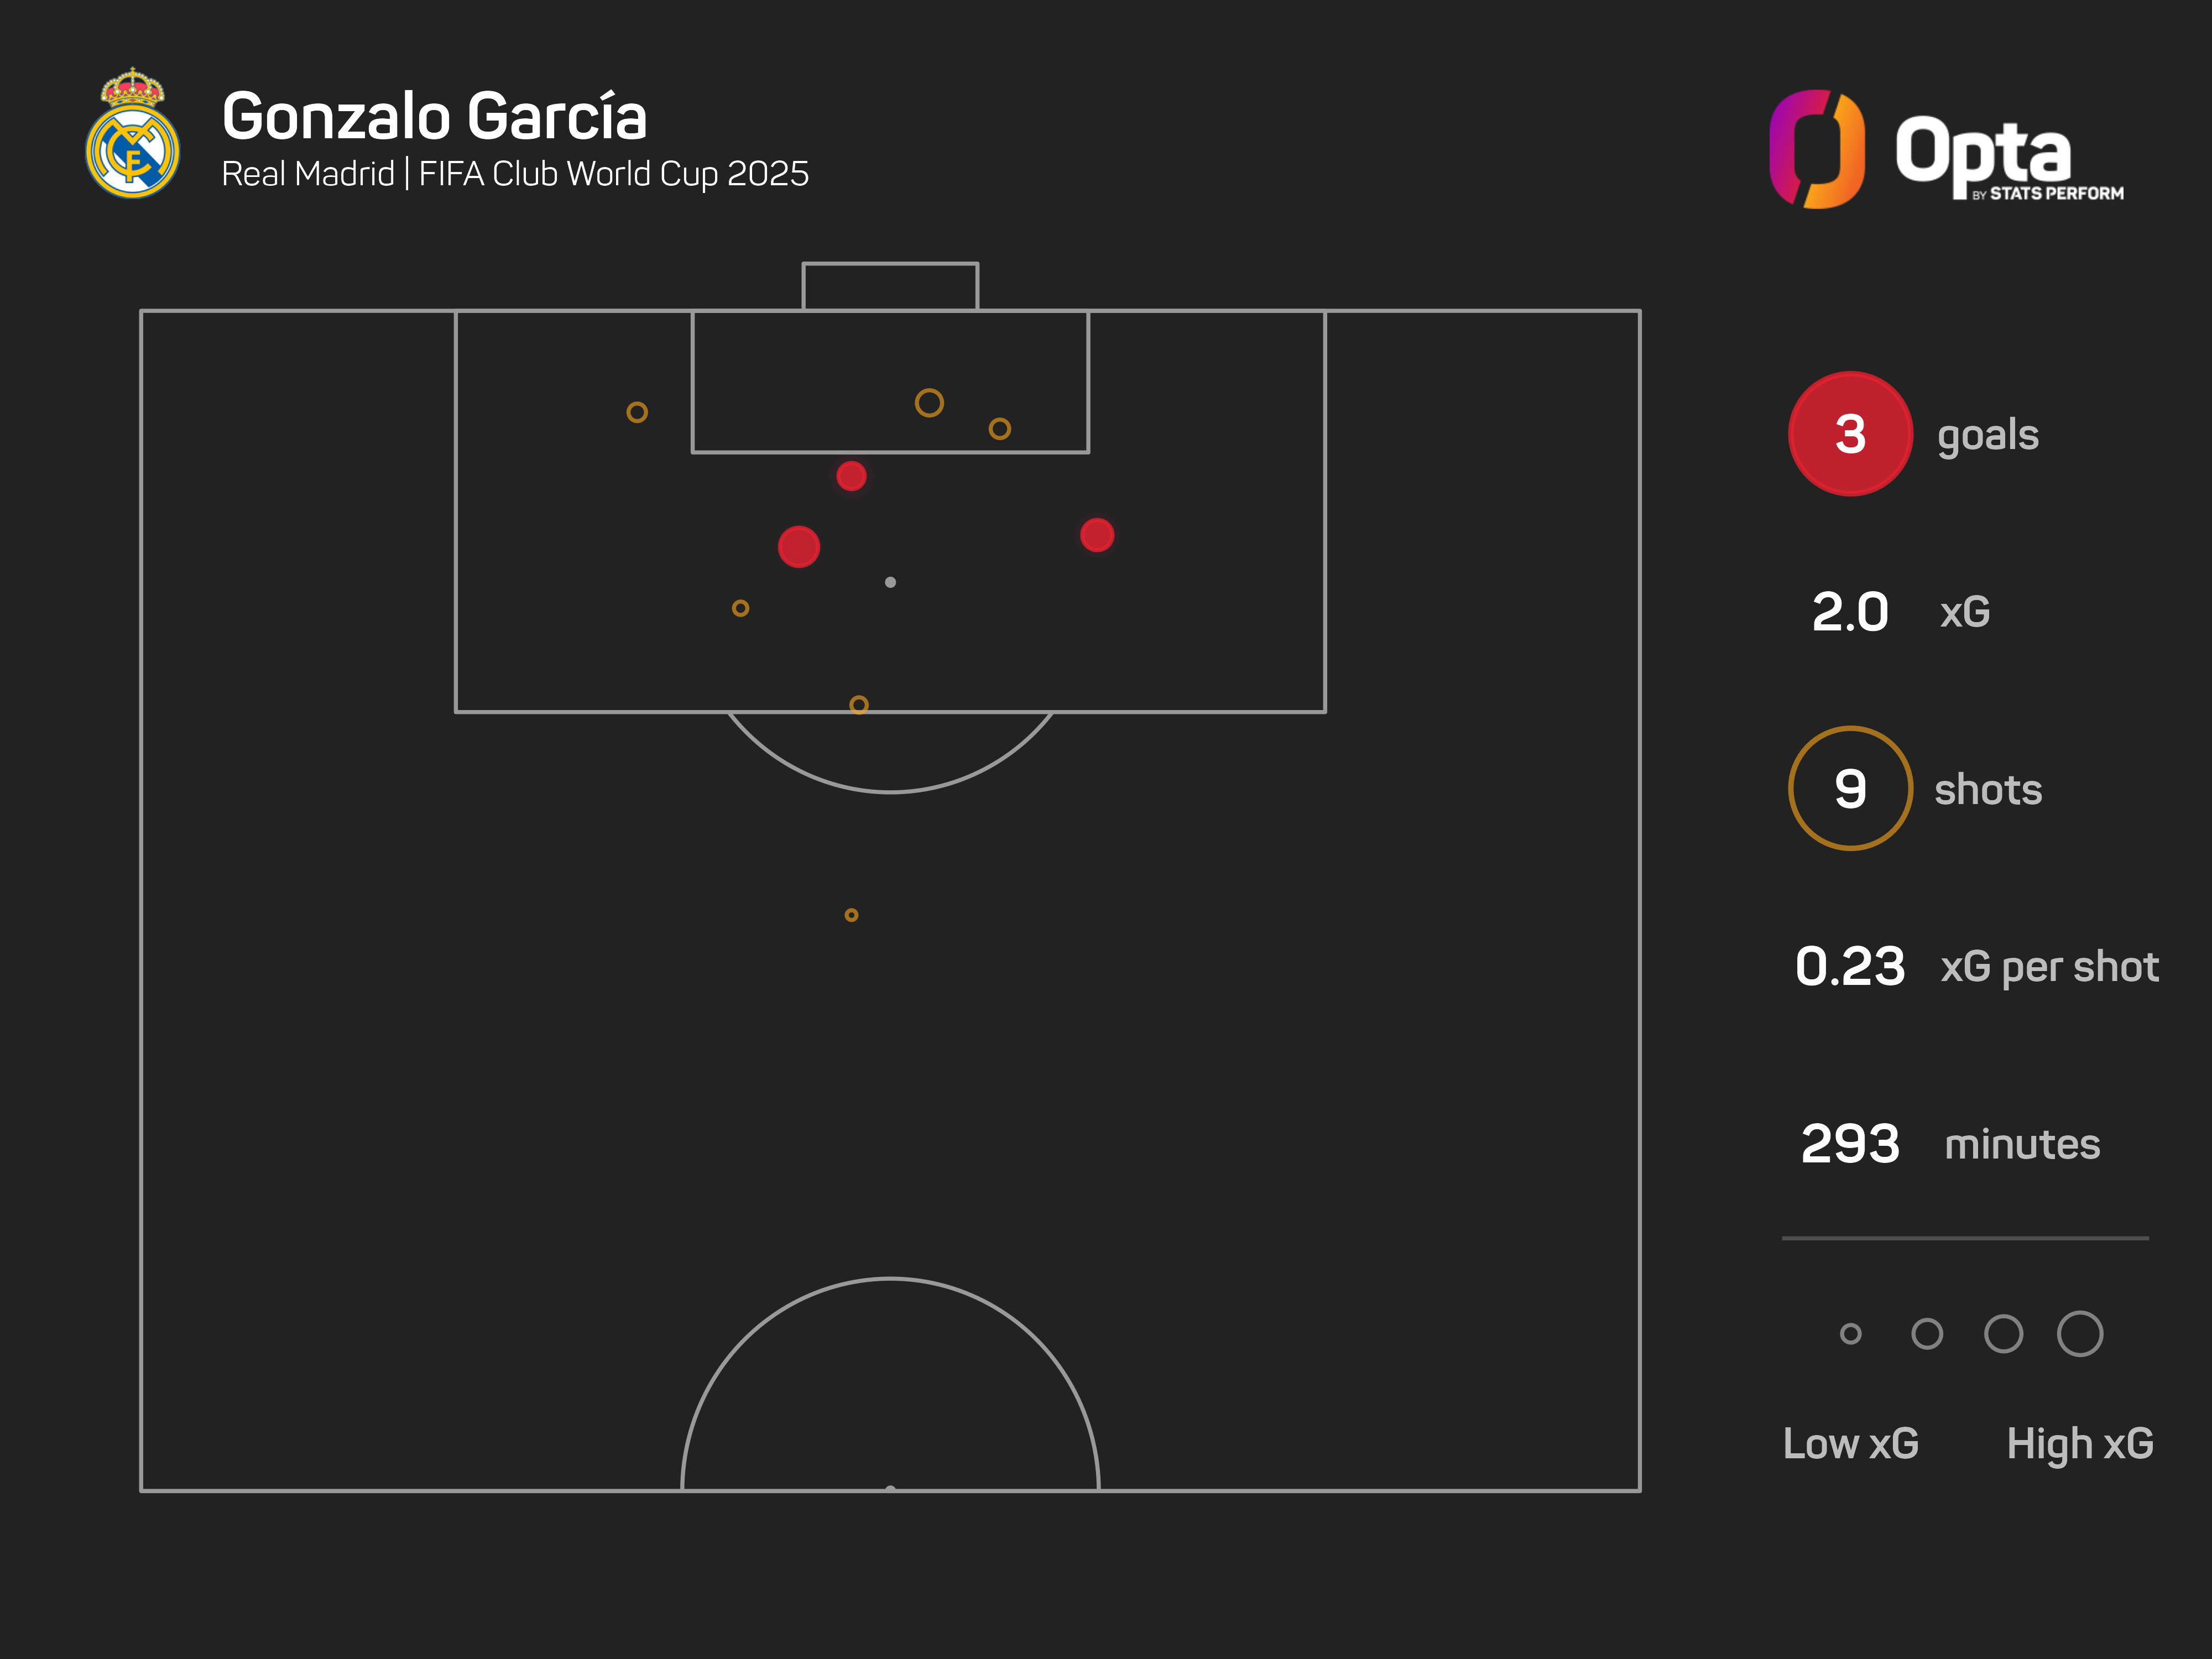The width and height of the screenshot is (2212, 1659).
Task: Click the smallest legend circle above Low xG
Action: tap(1850, 1334)
